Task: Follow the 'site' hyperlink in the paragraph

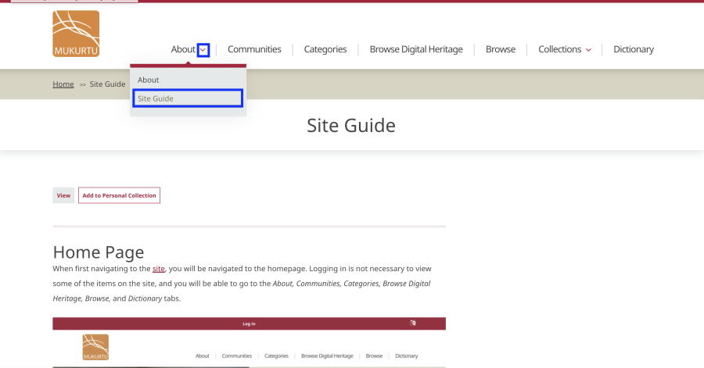Action: coord(159,269)
